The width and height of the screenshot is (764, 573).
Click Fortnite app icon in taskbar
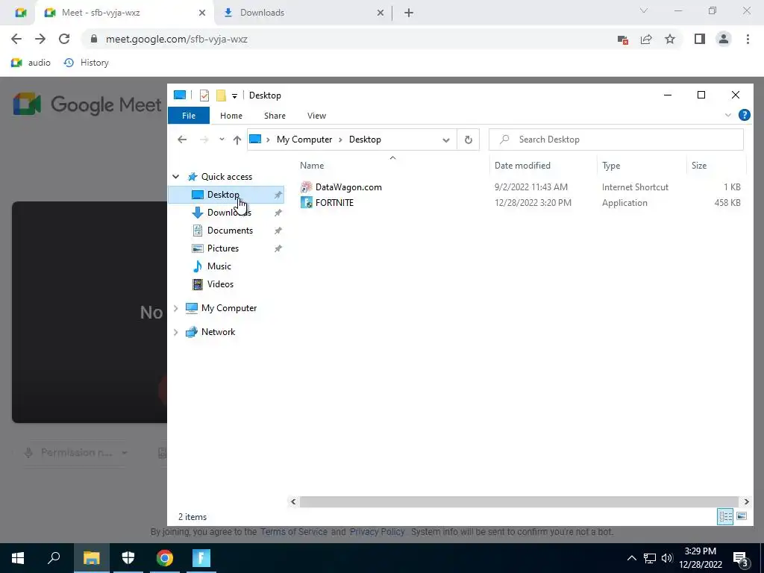(201, 558)
